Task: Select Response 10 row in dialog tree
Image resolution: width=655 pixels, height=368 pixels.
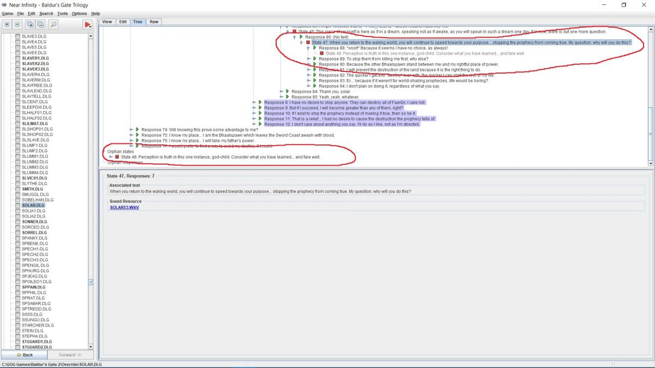Action: (340, 113)
